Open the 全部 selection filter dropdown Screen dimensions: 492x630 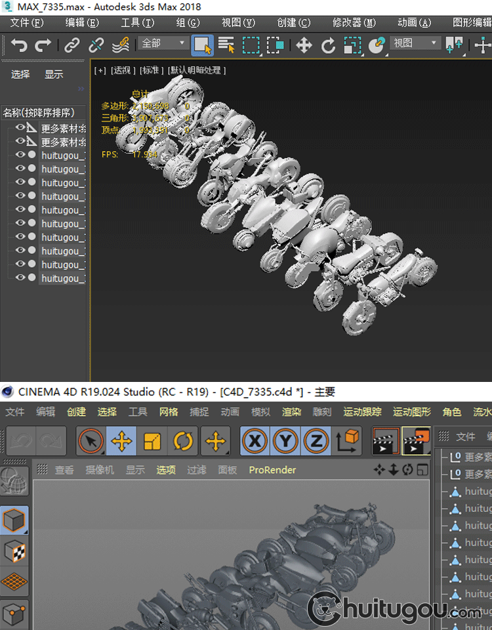click(164, 43)
